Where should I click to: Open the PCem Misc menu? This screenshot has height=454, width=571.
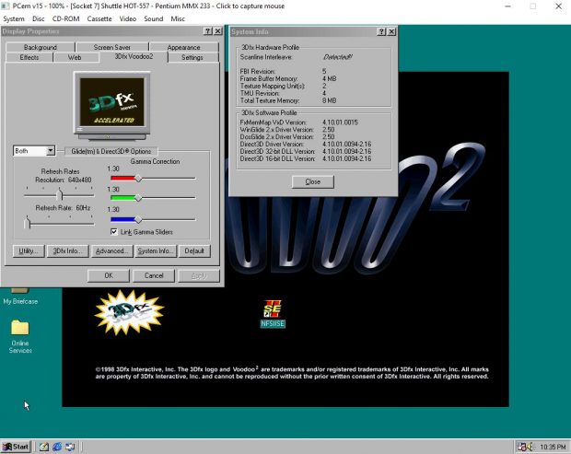click(178, 18)
